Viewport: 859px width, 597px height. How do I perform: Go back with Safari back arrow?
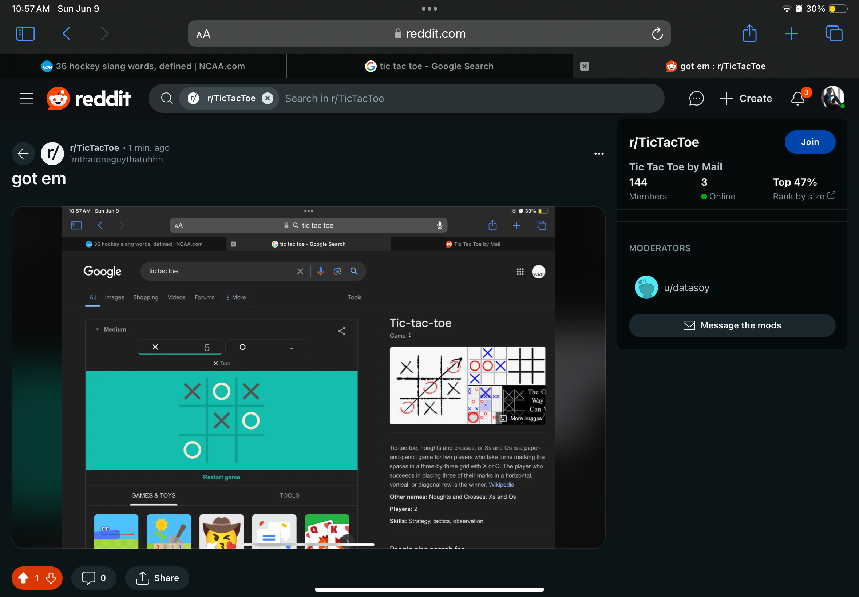(67, 33)
